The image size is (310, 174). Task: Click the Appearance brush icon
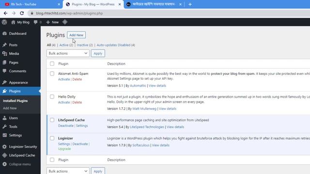(x=4, y=83)
